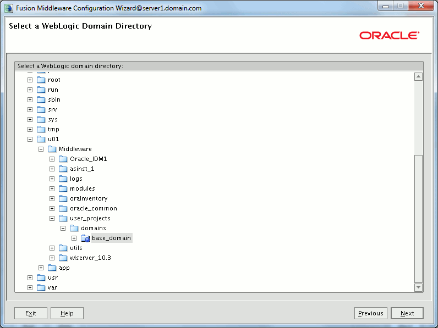The width and height of the screenshot is (438, 328).
Task: Expand the var tree node
Action: [30, 287]
